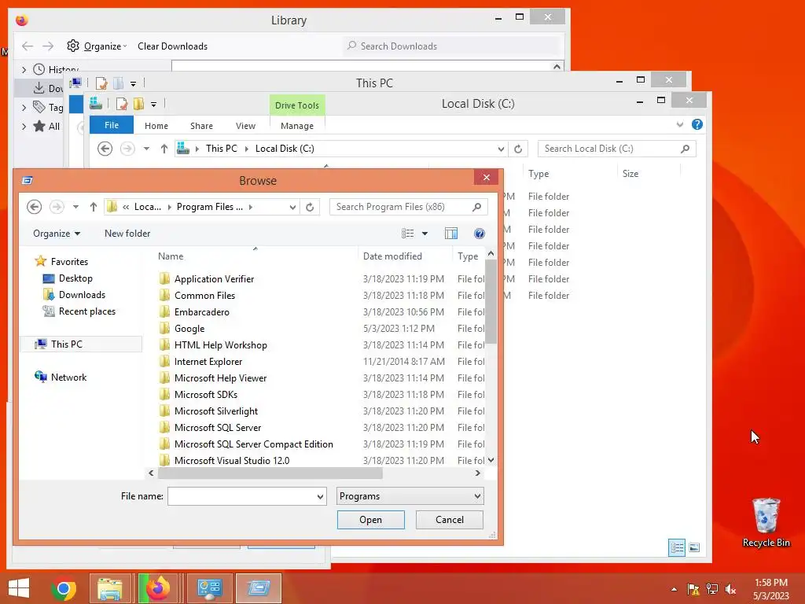The image size is (805, 604).
Task: Open the Organize dropdown in Browse dialog
Action: [x=57, y=234]
